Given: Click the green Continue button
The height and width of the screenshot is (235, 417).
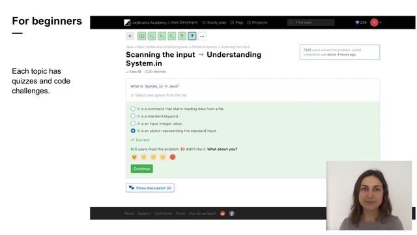Looking at the screenshot, I should [x=142, y=168].
